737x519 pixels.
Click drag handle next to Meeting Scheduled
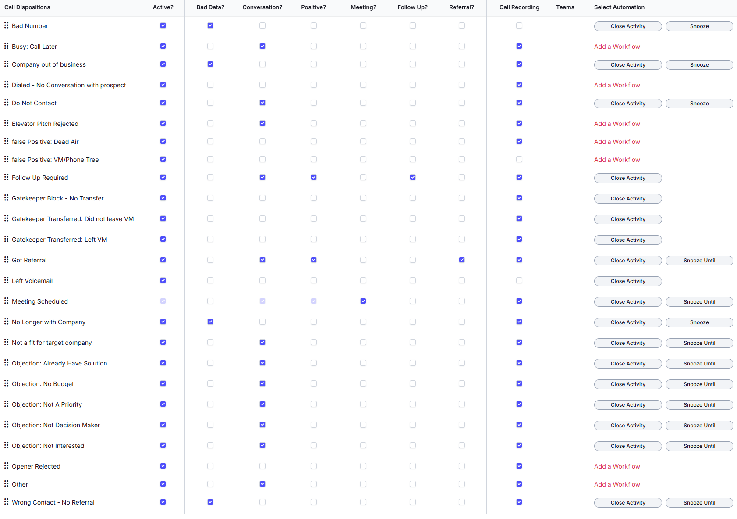(6, 301)
